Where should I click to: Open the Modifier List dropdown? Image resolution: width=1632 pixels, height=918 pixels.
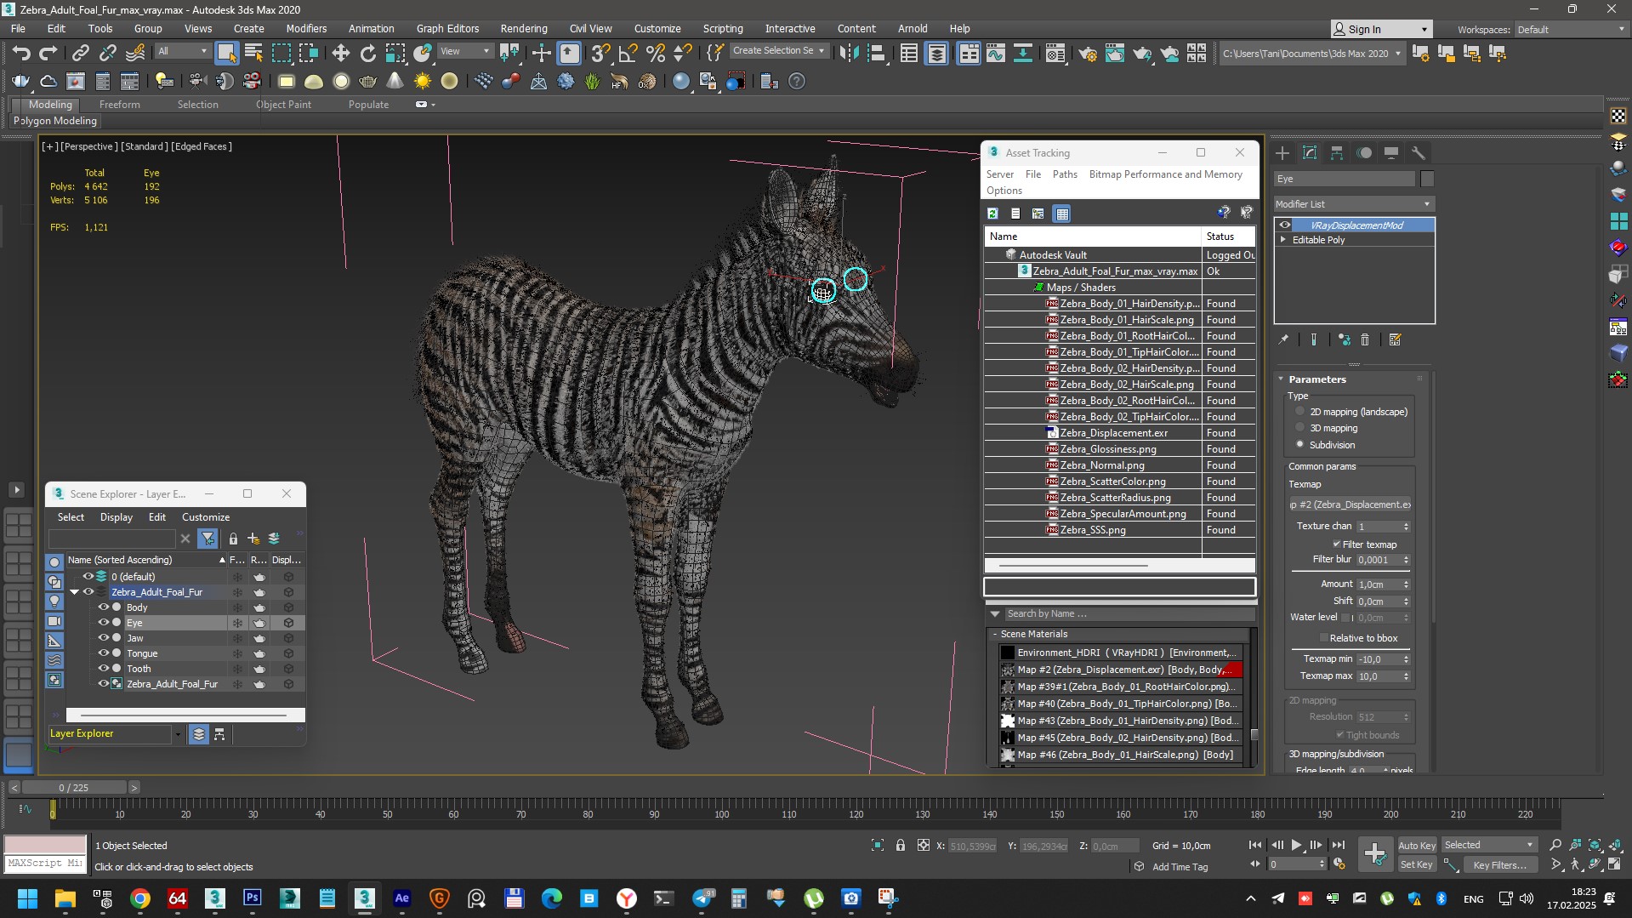[x=1354, y=204]
